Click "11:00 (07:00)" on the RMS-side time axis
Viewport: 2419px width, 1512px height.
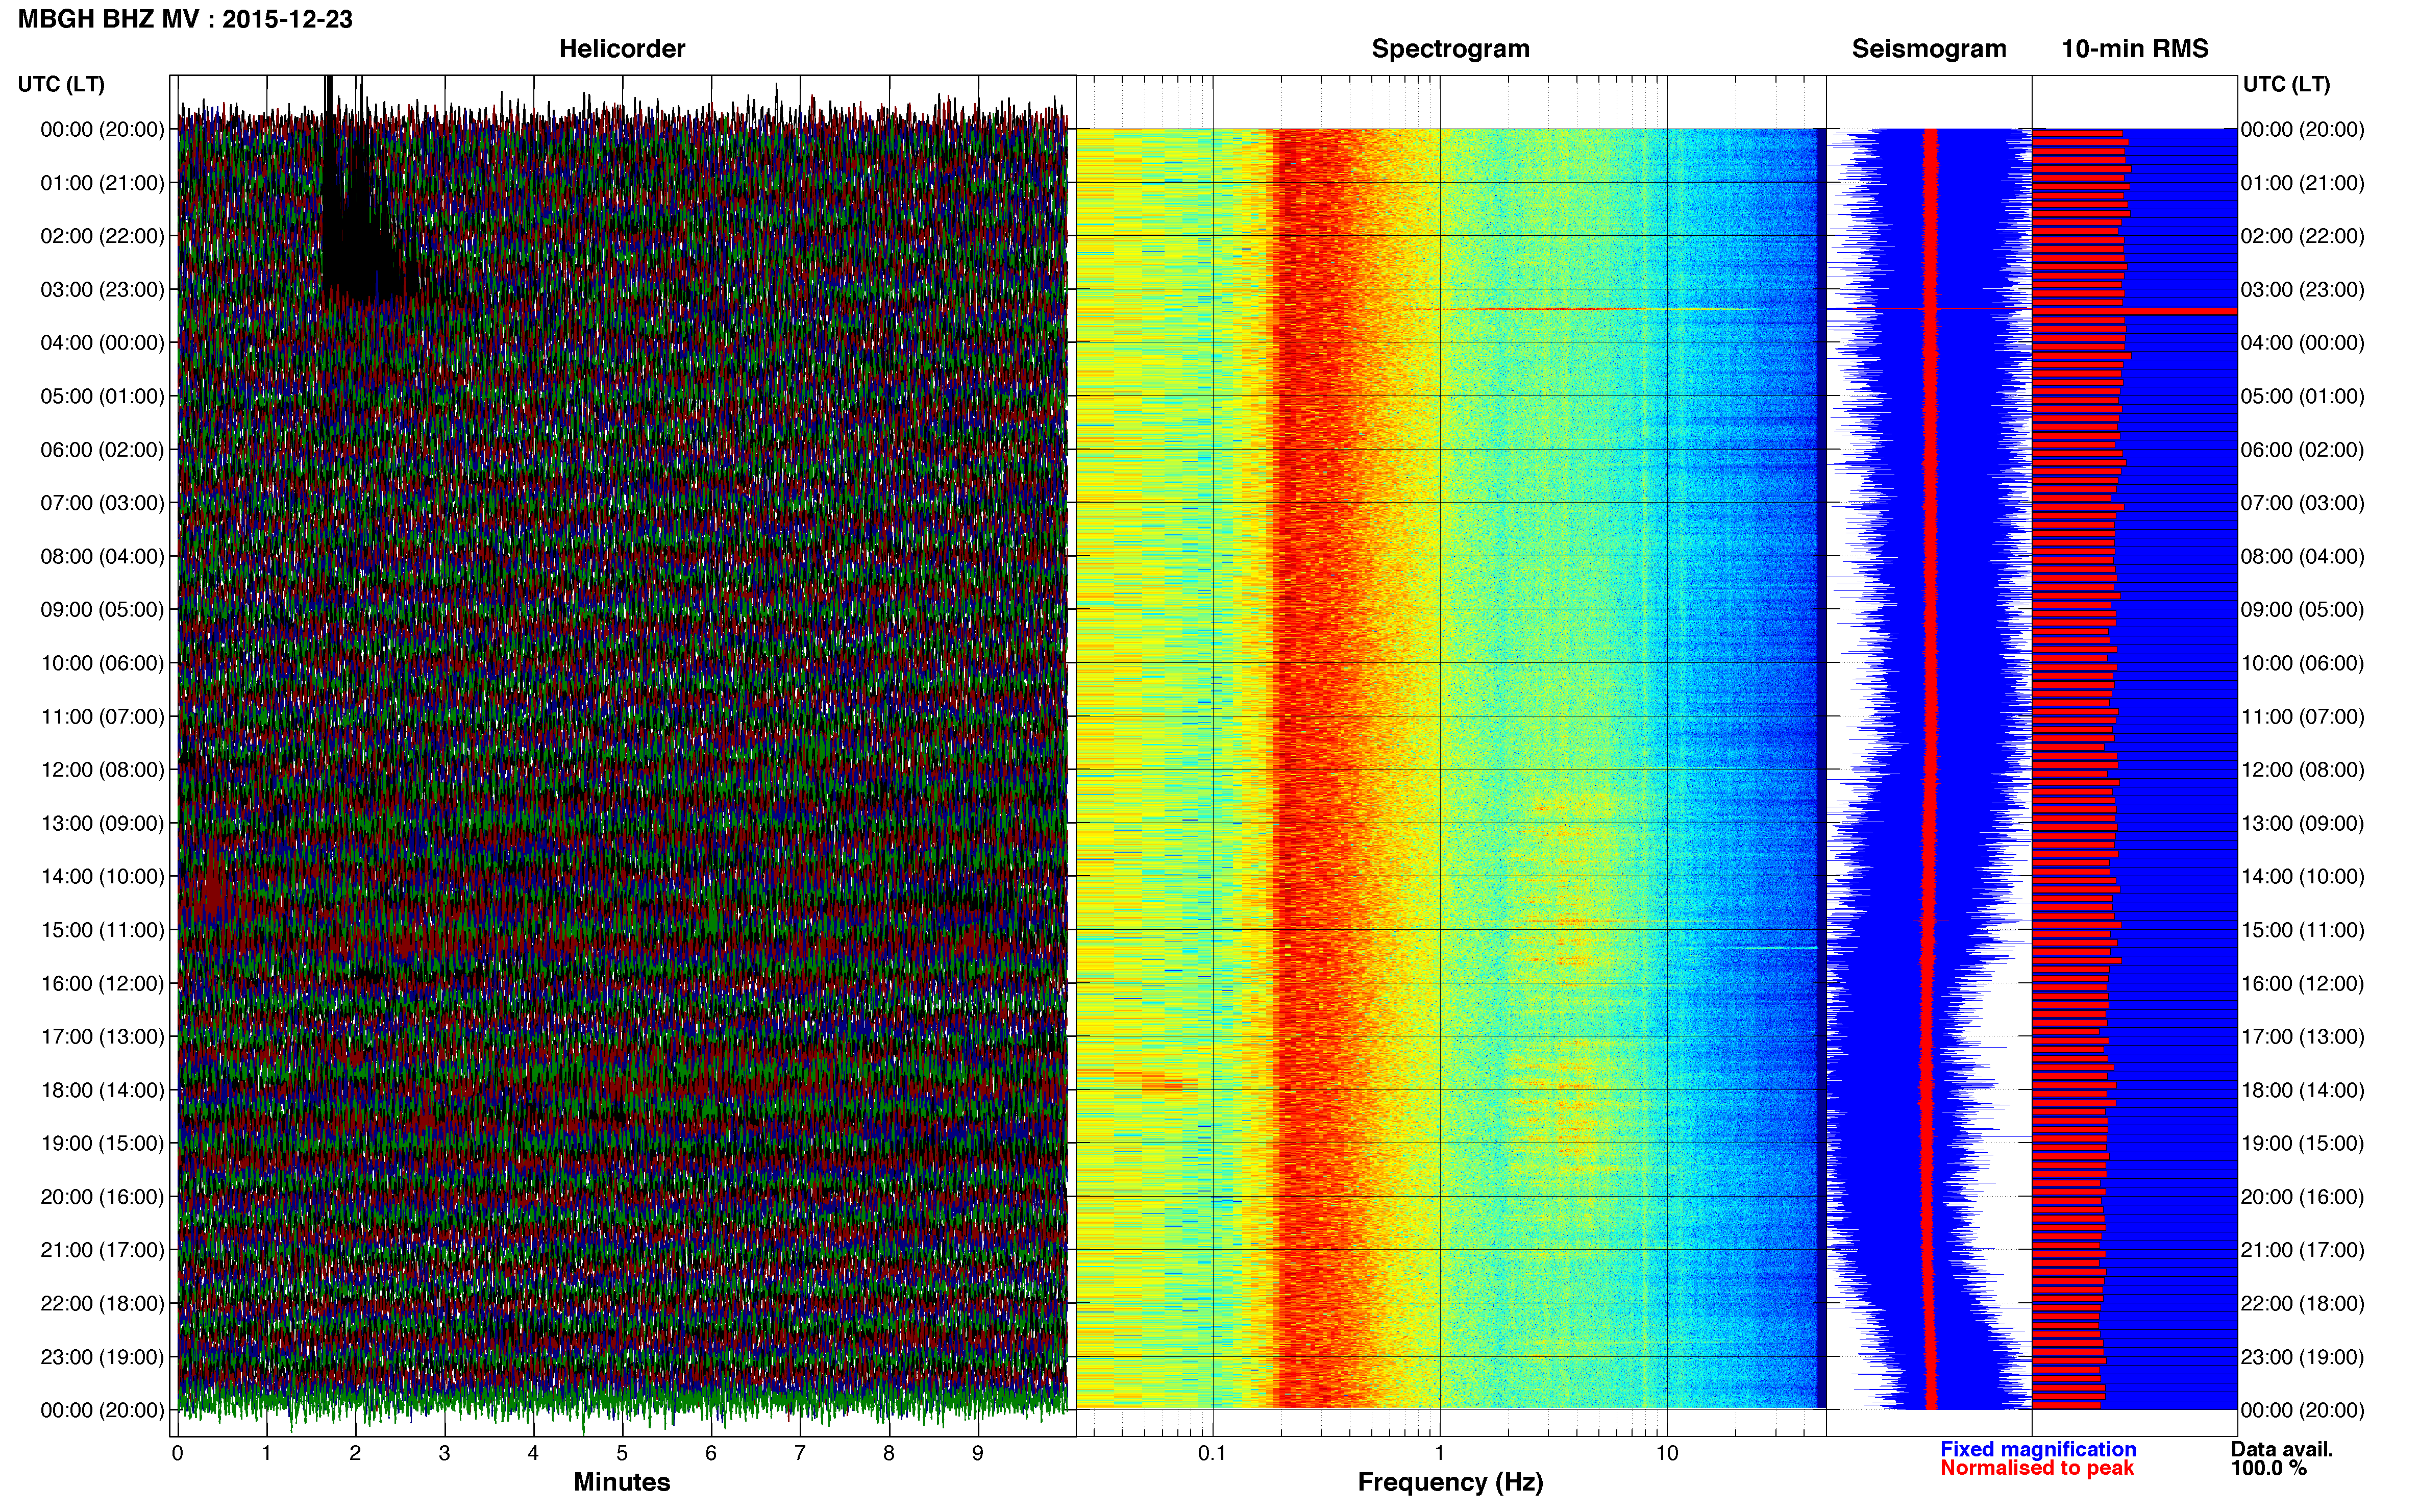(2302, 717)
